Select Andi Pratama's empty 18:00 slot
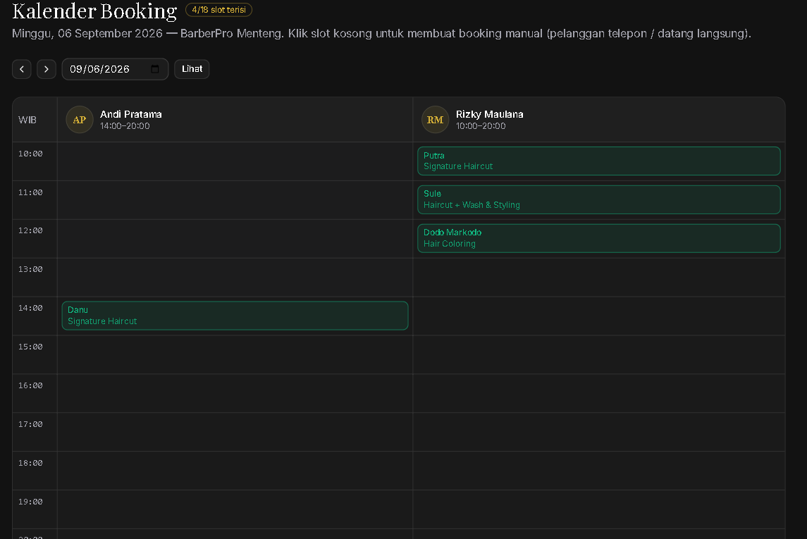807x539 pixels. coord(235,471)
